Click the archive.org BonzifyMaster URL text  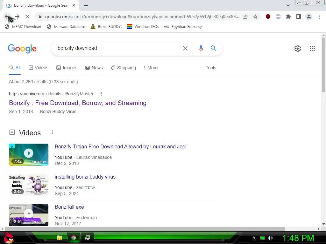51,94
